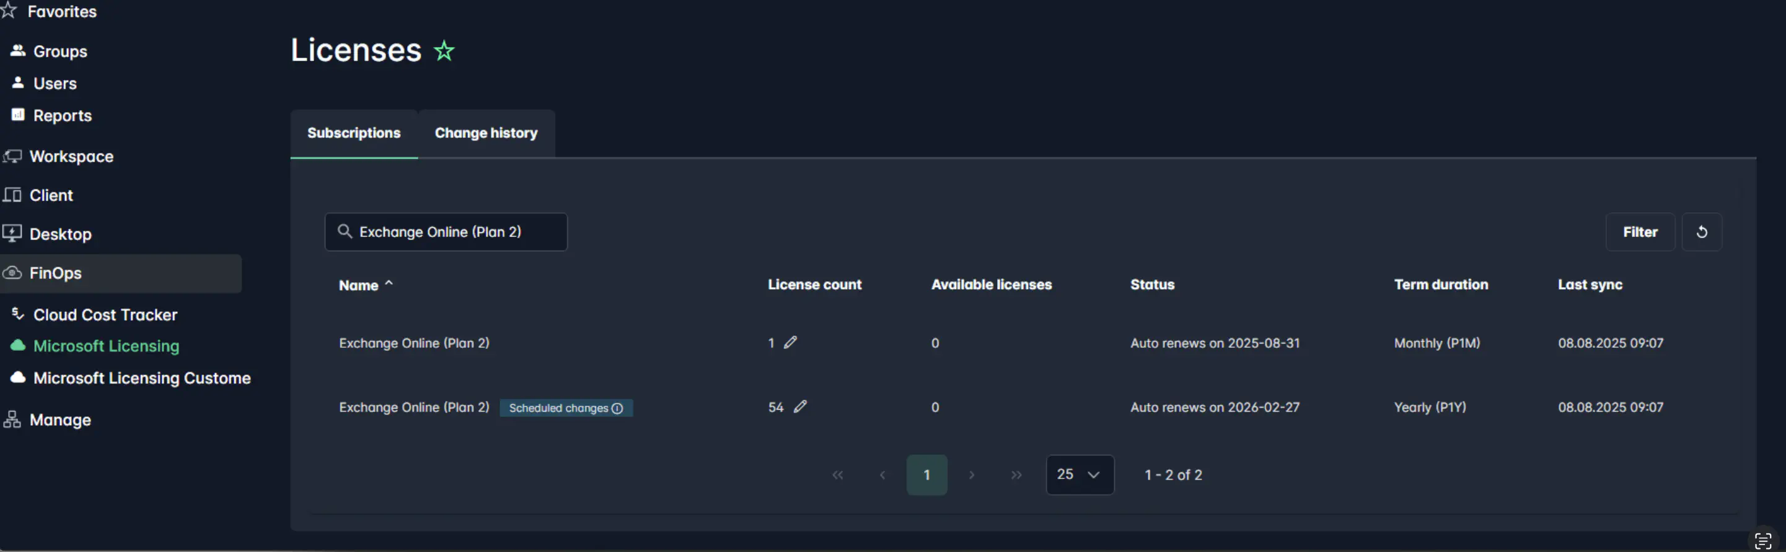This screenshot has width=1786, height=552.
Task: Open the Favorites section
Action: point(61,11)
